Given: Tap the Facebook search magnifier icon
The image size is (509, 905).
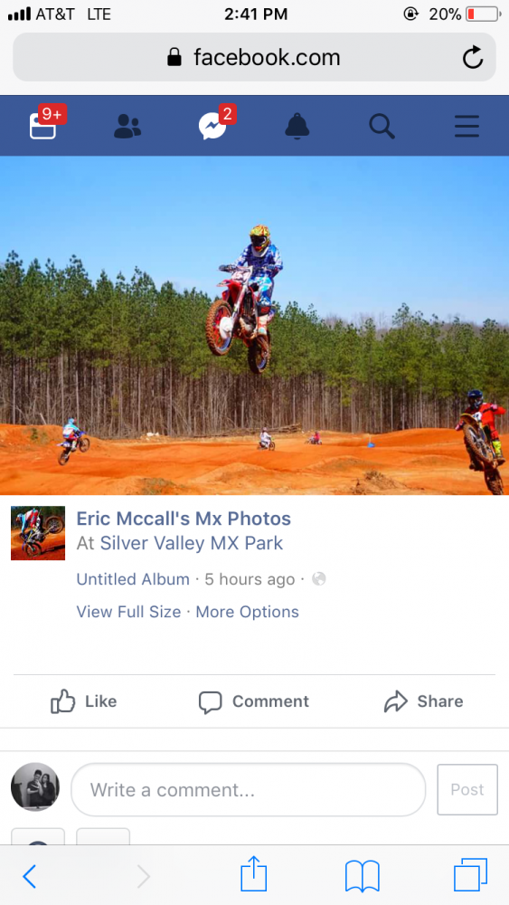Looking at the screenshot, I should click(382, 126).
